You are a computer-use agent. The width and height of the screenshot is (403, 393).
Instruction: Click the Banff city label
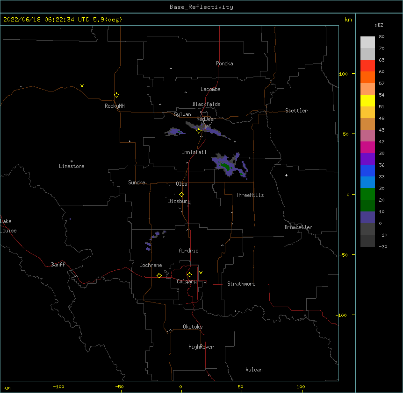(x=58, y=265)
